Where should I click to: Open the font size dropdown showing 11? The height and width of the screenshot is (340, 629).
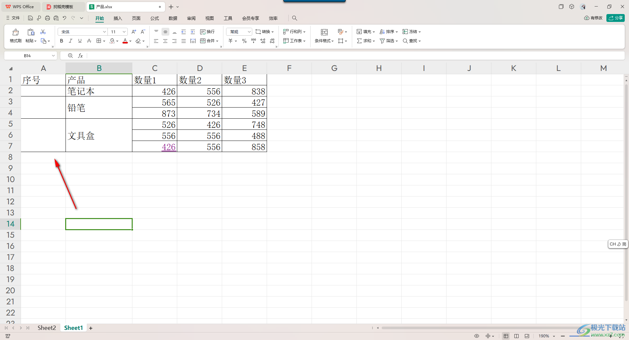[x=124, y=32]
